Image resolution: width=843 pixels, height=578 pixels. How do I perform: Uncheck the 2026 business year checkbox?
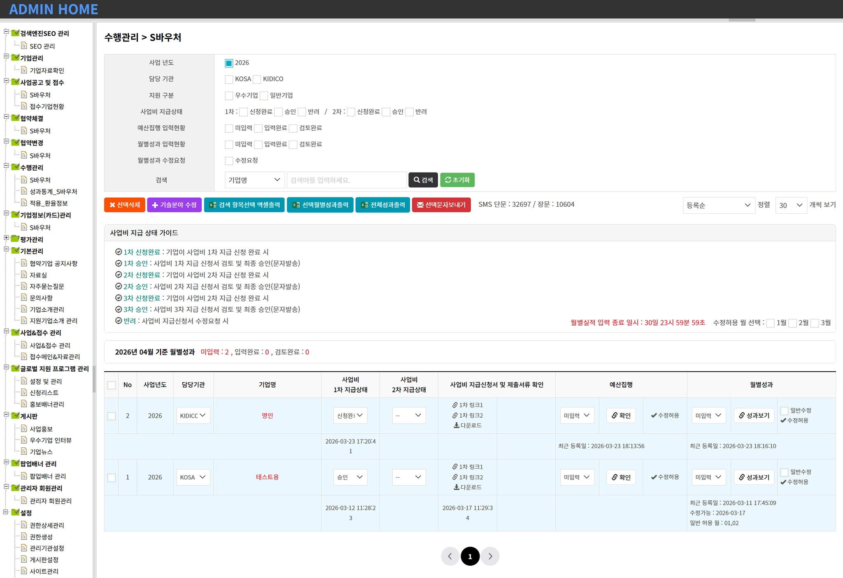(229, 63)
